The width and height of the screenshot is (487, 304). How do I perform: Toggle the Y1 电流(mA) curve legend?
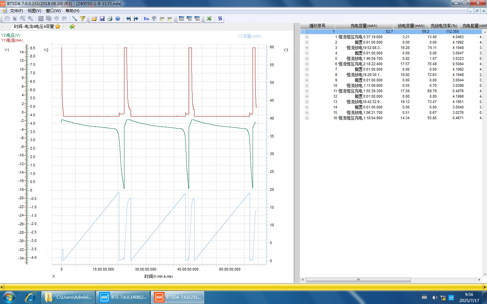[x=12, y=40]
